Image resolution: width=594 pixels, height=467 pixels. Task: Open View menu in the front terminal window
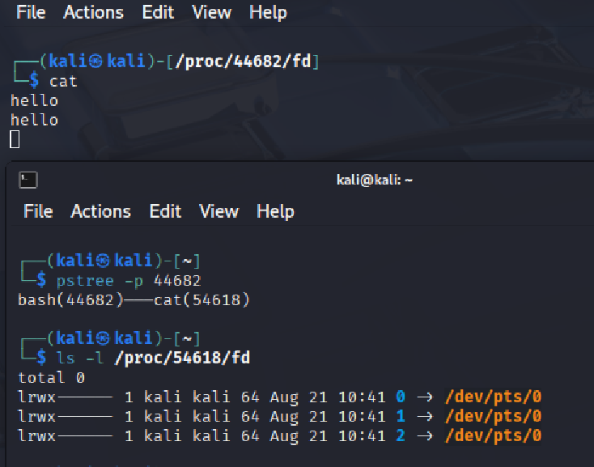click(219, 211)
